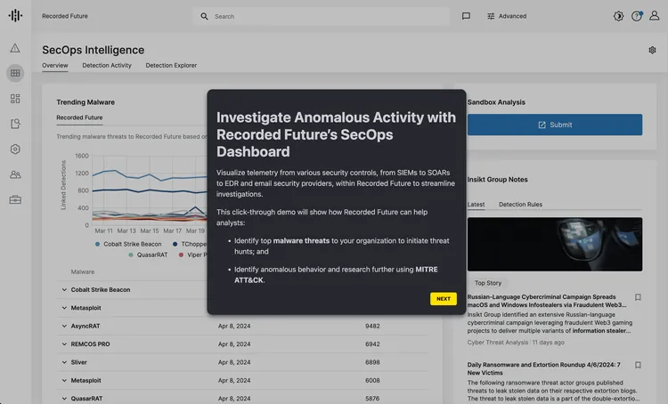This screenshot has height=404, width=668.
Task: Open the Advanced search filters
Action: [507, 16]
